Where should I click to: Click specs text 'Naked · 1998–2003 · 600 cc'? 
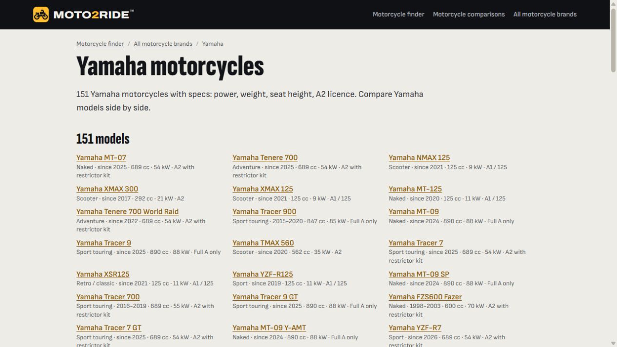point(428,306)
